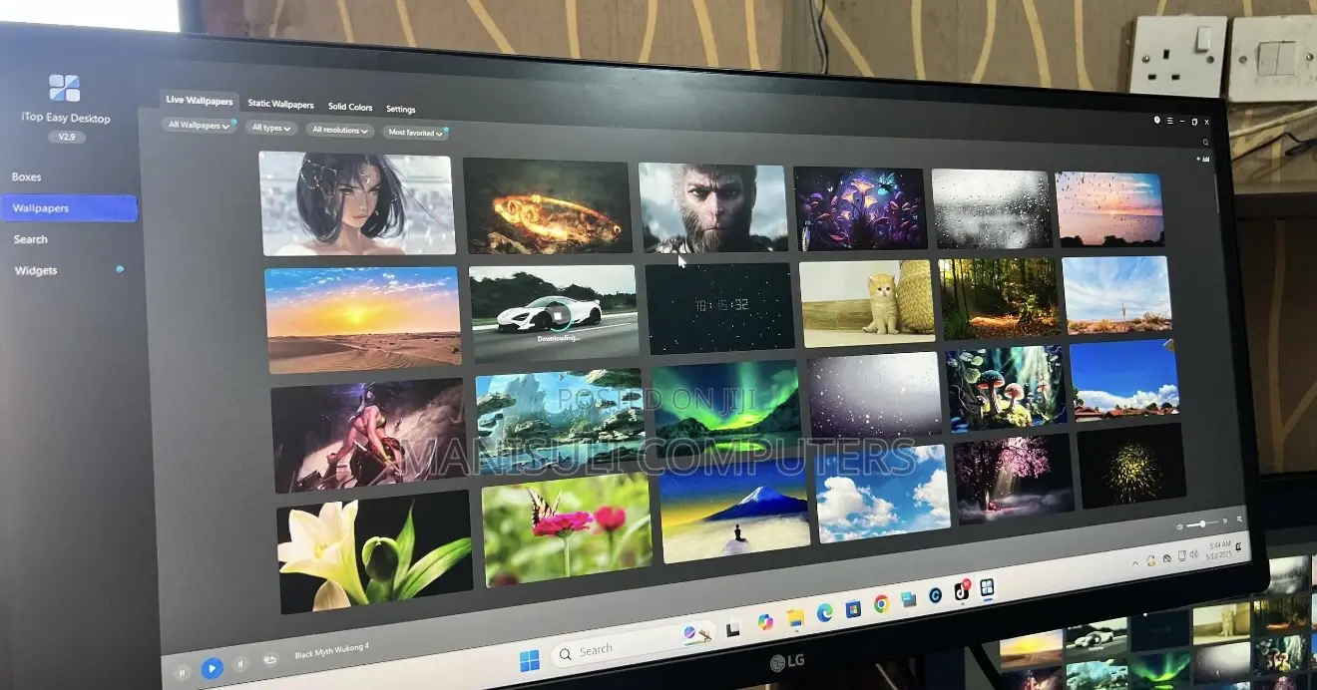Open Copilot from the taskbar

click(x=764, y=622)
